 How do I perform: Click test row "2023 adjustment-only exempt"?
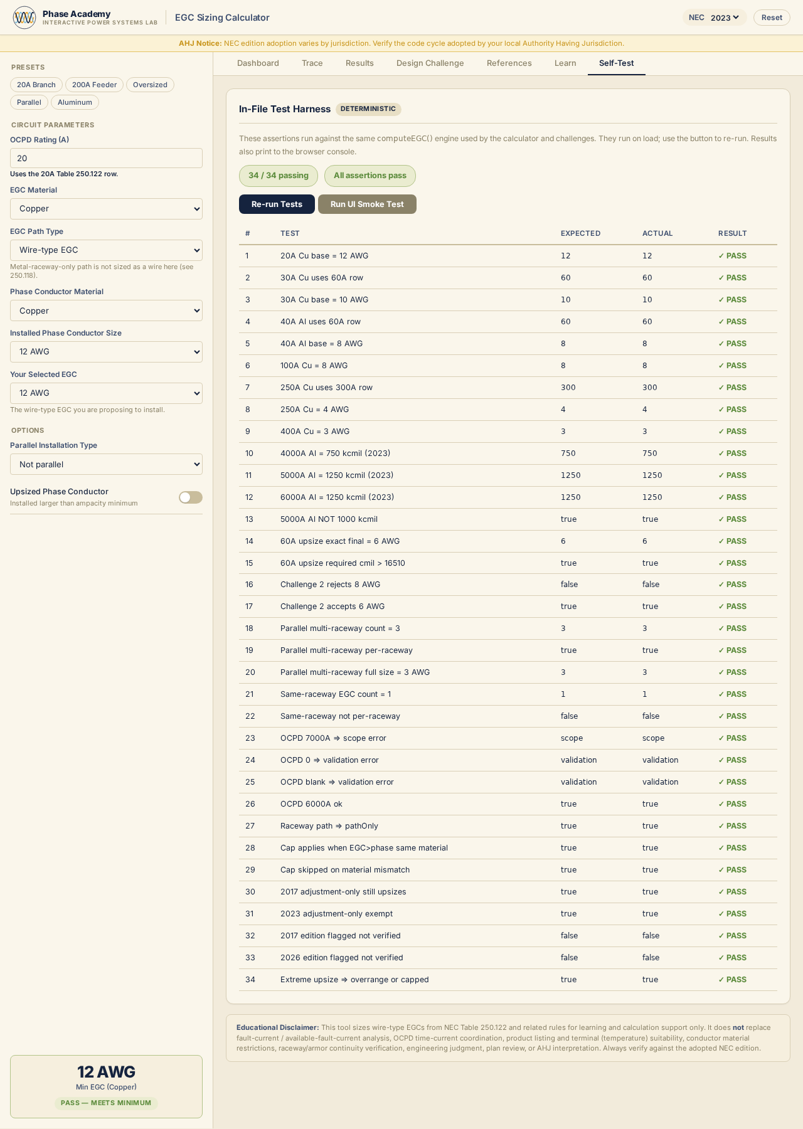point(508,914)
